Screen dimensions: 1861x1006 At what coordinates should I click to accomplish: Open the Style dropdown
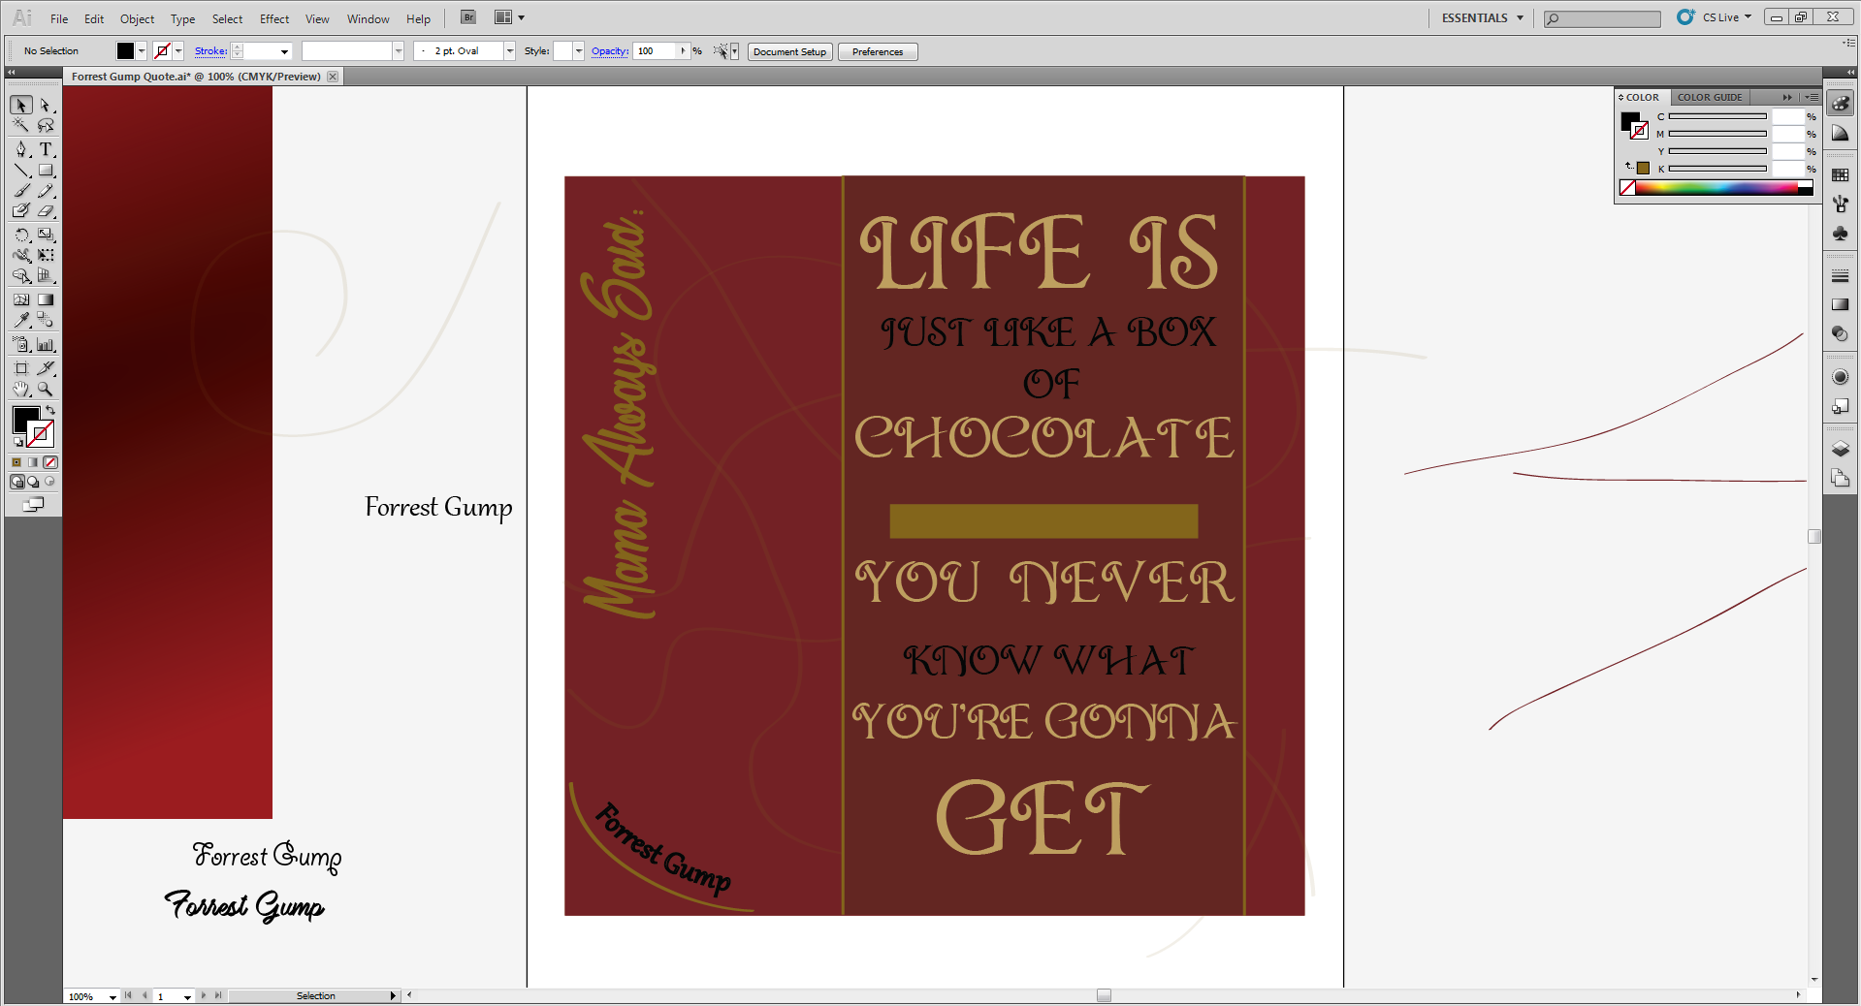point(579,51)
